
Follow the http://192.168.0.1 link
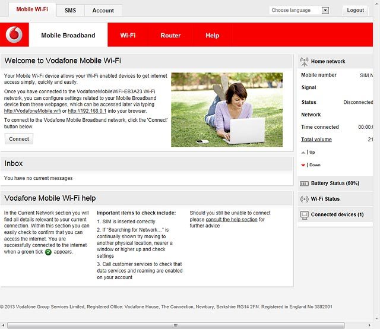pyautogui.click(x=87, y=111)
